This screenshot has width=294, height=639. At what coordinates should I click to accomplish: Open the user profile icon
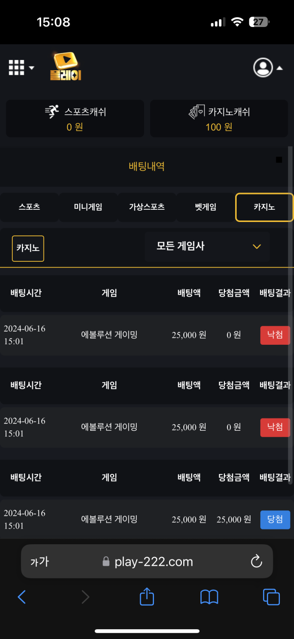click(263, 68)
